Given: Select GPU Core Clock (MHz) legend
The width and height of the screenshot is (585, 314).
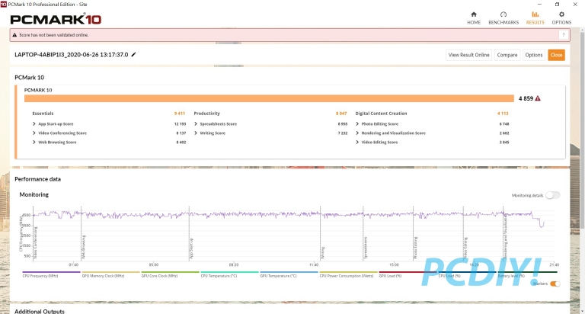Looking at the screenshot, I should pos(159,276).
